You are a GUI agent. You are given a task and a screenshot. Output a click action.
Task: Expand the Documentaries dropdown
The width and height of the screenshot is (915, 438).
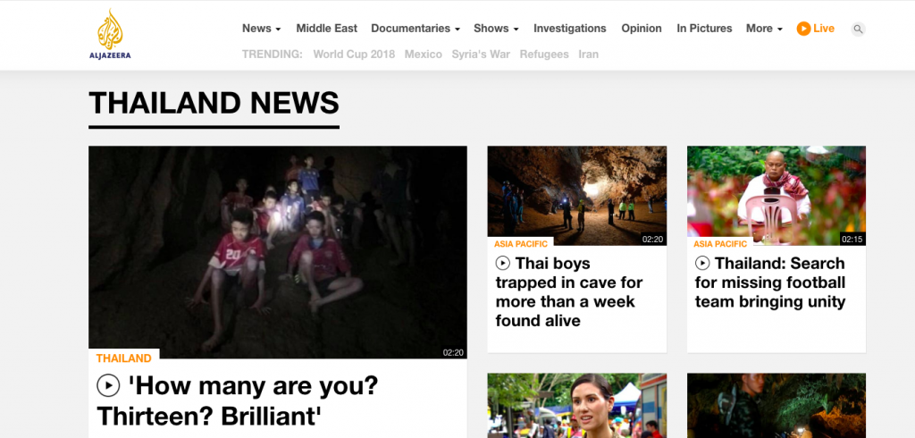coord(416,29)
